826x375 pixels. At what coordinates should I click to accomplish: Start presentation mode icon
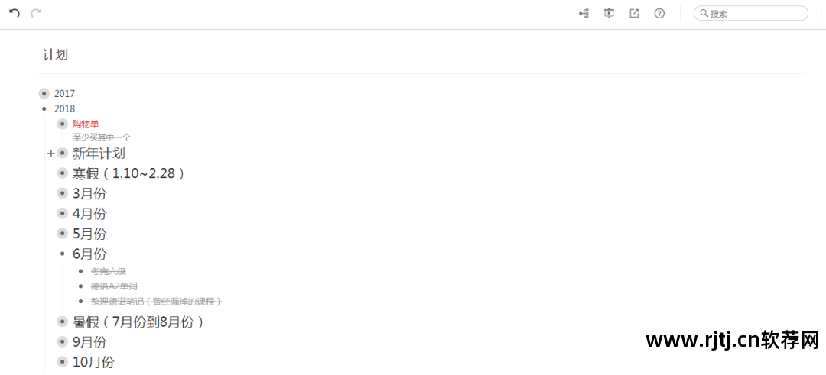(x=609, y=14)
